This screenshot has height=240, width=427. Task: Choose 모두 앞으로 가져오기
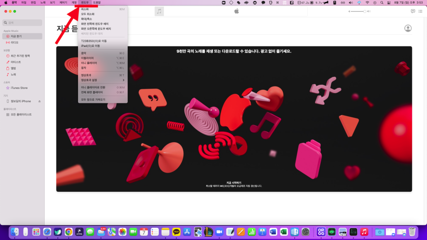(103, 100)
